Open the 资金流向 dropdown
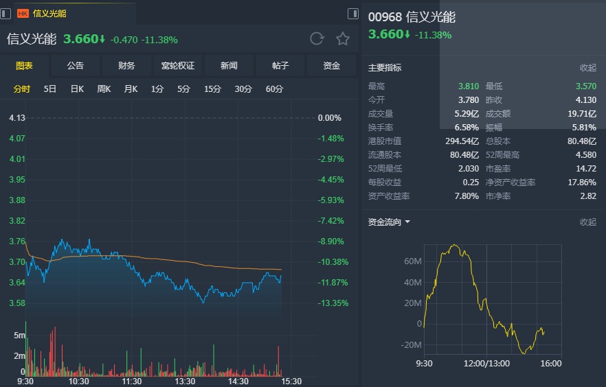606x387 pixels. point(389,222)
